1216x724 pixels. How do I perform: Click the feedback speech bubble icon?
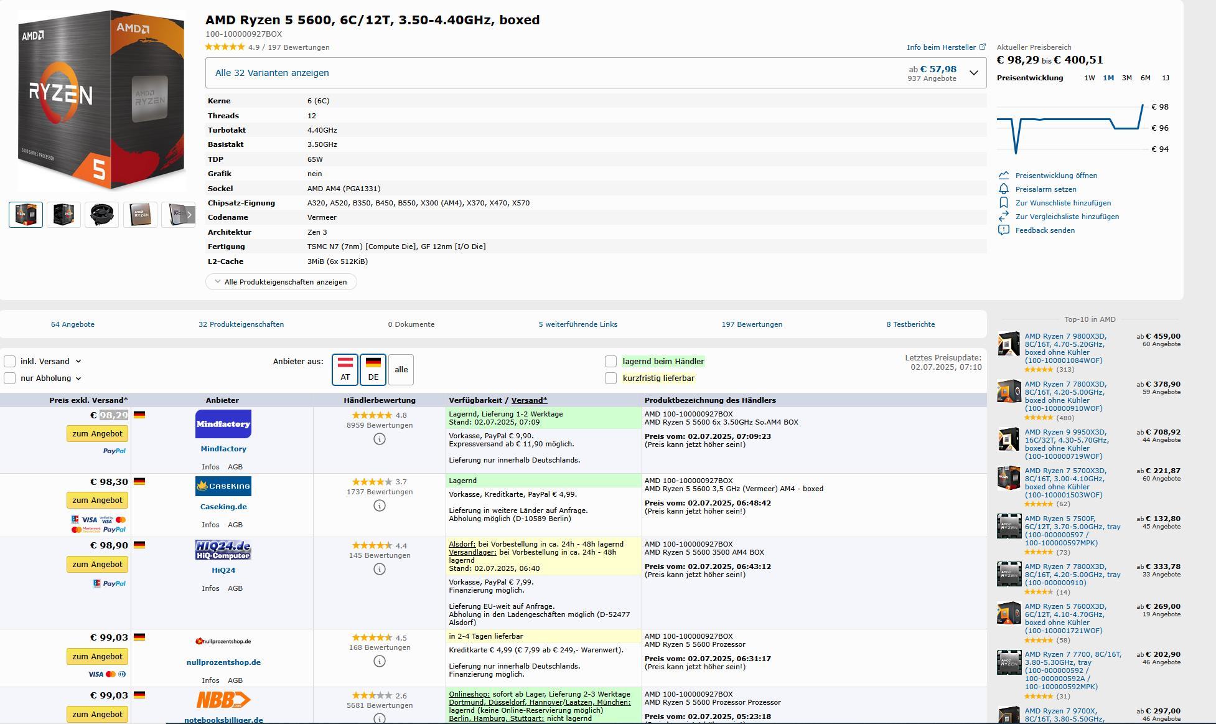pyautogui.click(x=1003, y=230)
